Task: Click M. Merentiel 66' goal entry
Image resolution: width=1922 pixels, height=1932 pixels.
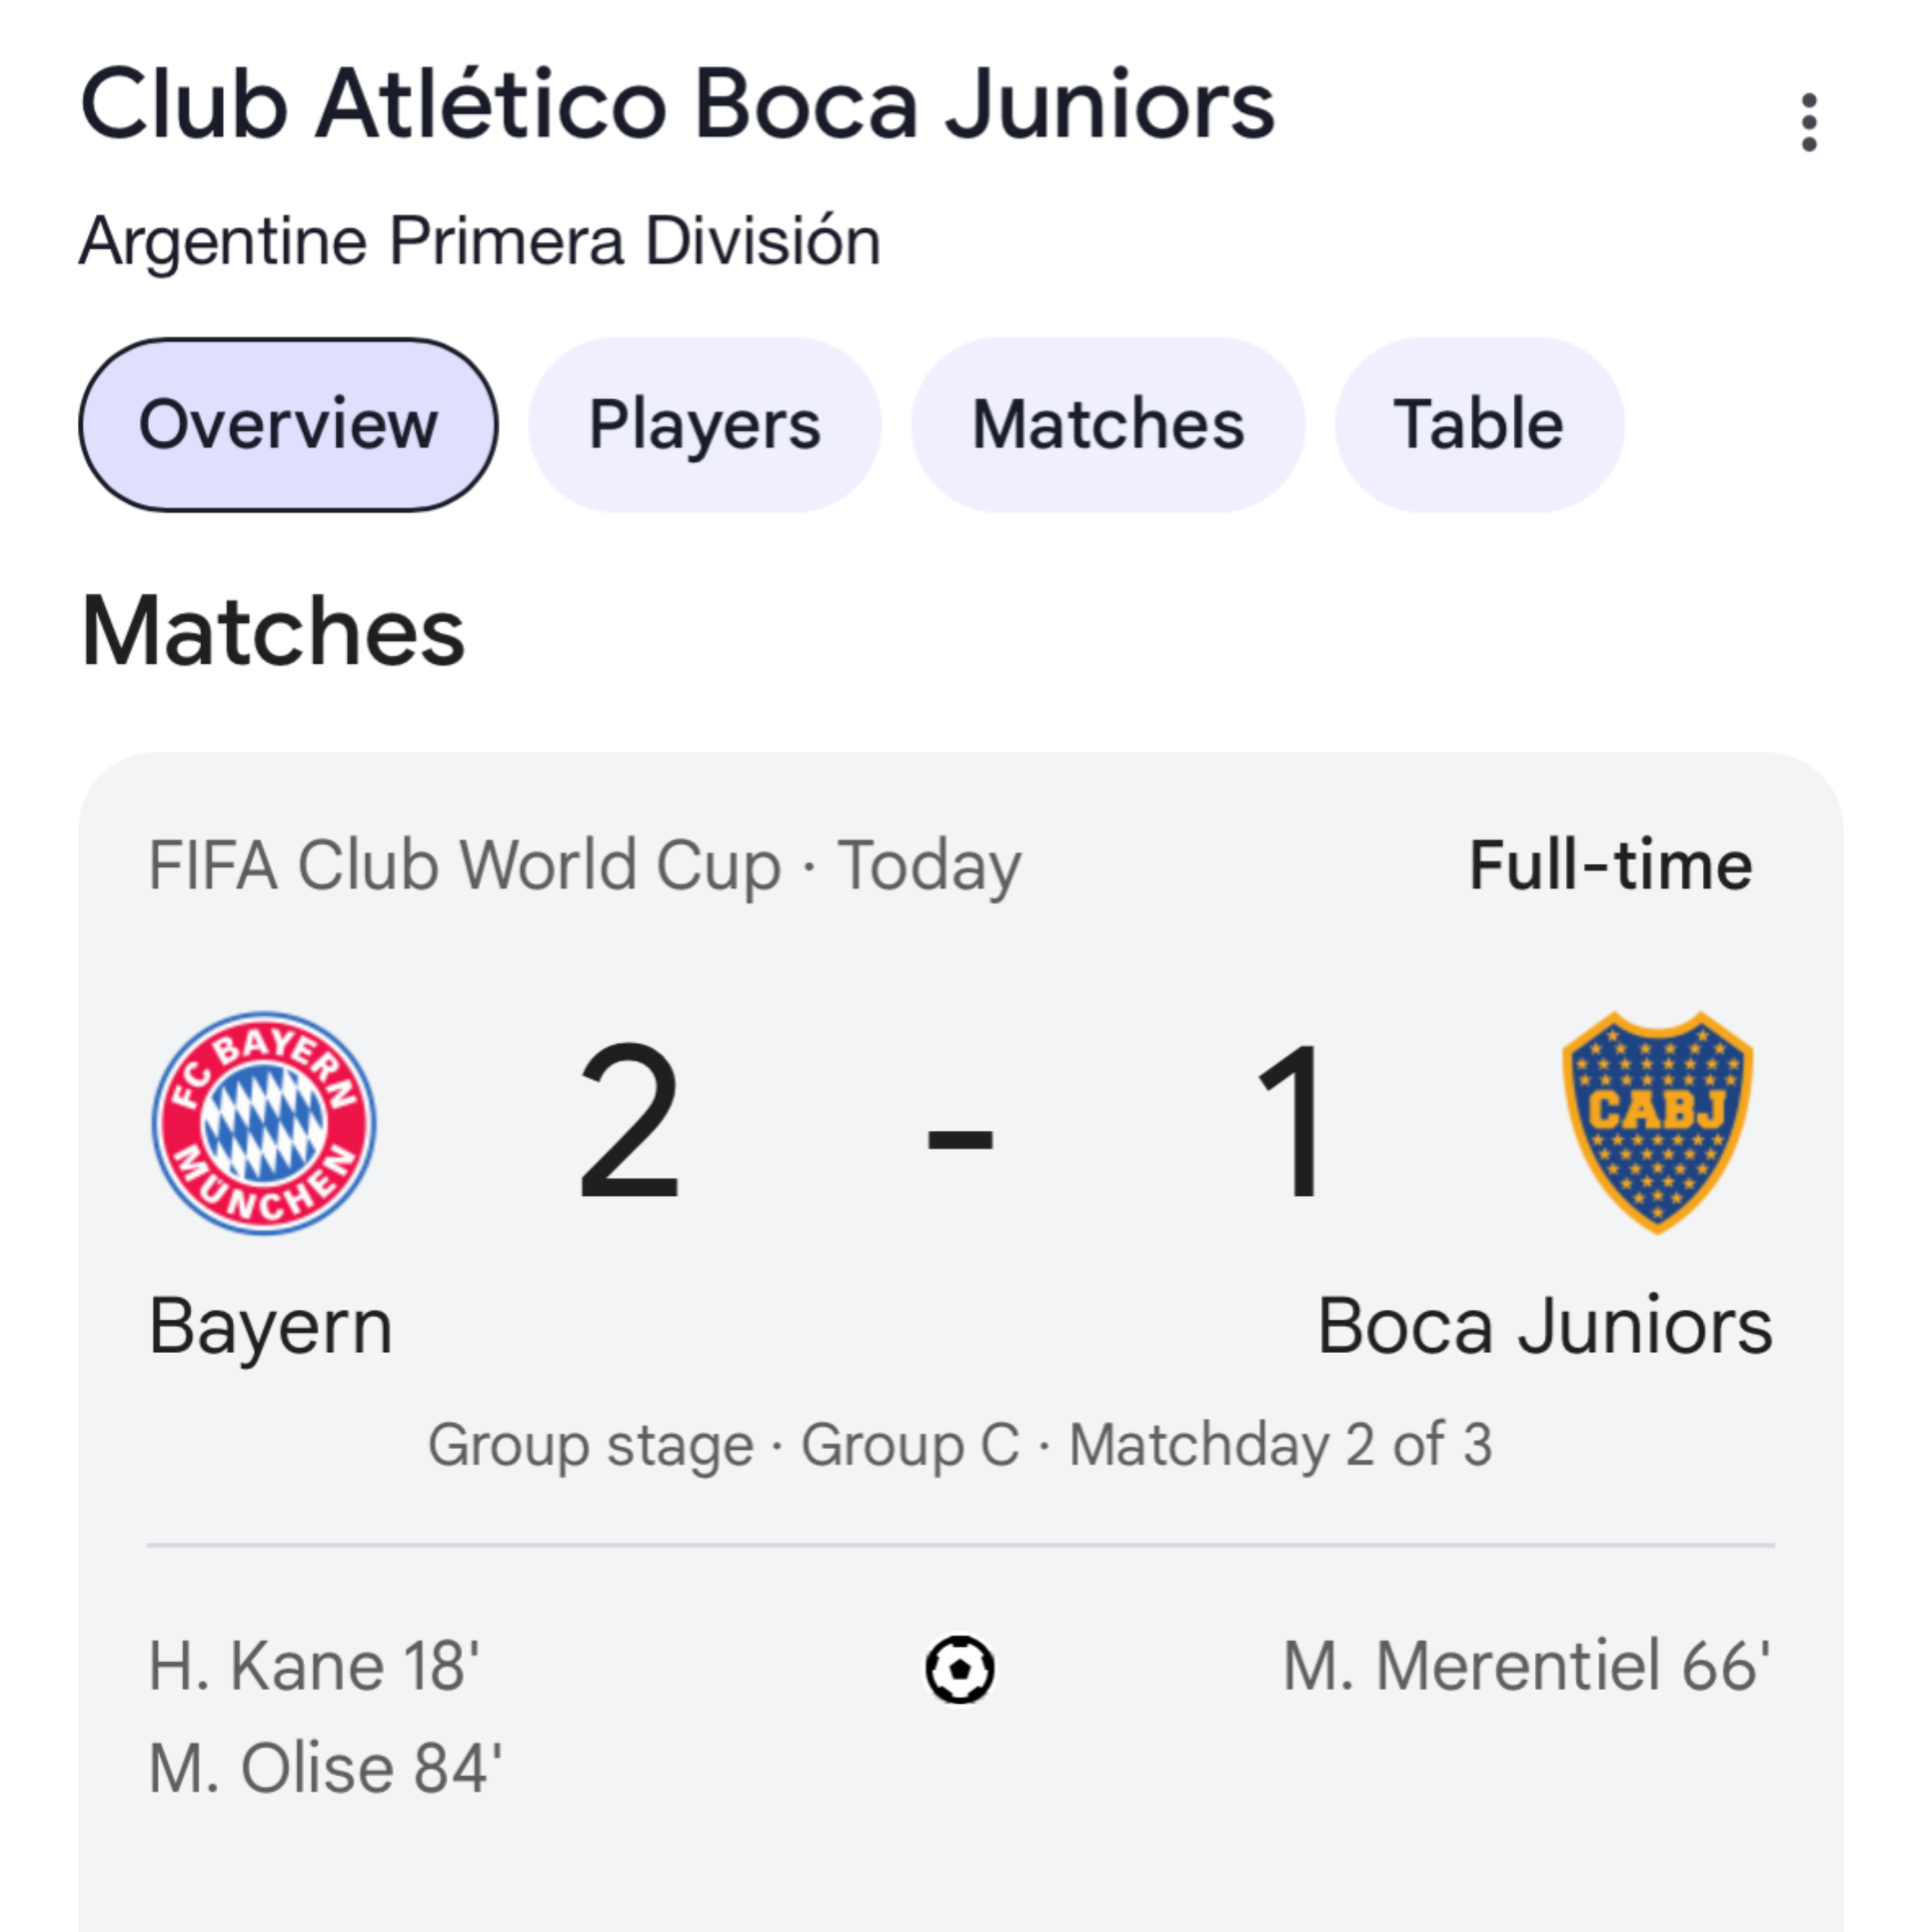Action: pos(1527,1667)
